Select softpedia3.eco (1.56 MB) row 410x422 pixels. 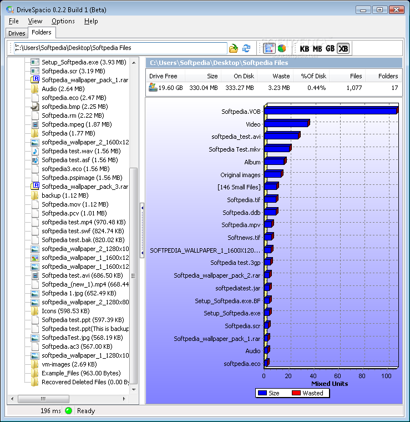[x=75, y=169]
